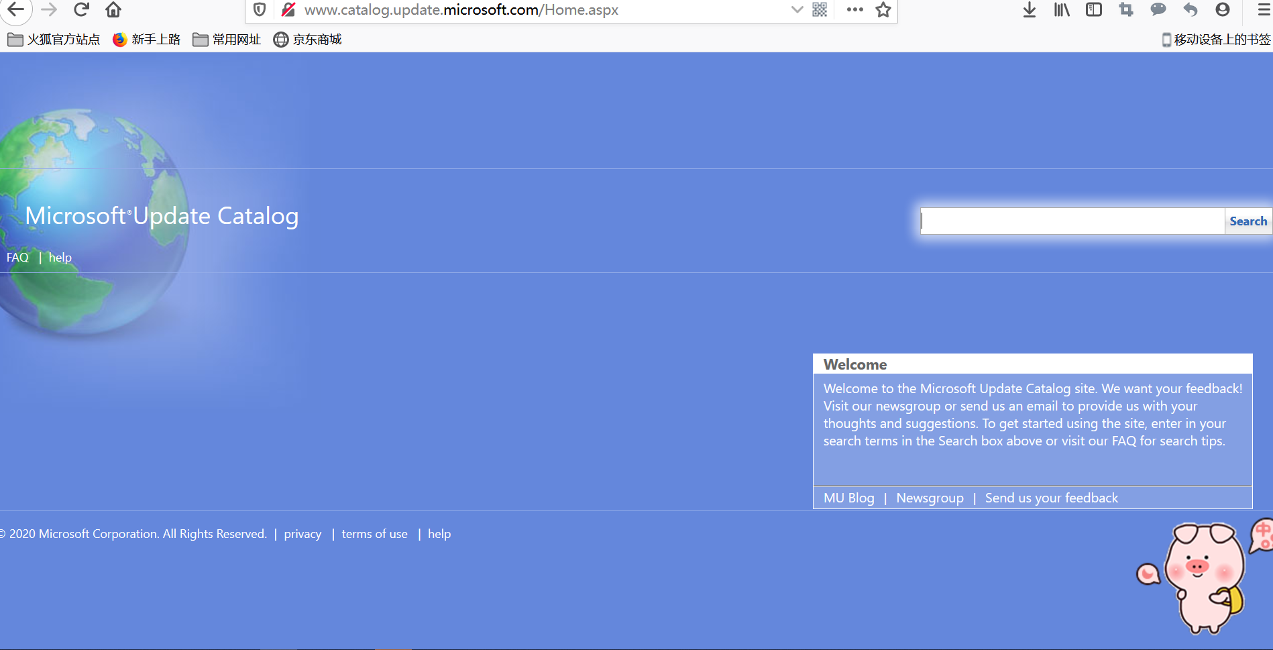Image resolution: width=1273 pixels, height=650 pixels.
Task: Open the help link beside FAQ
Action: pos(60,258)
